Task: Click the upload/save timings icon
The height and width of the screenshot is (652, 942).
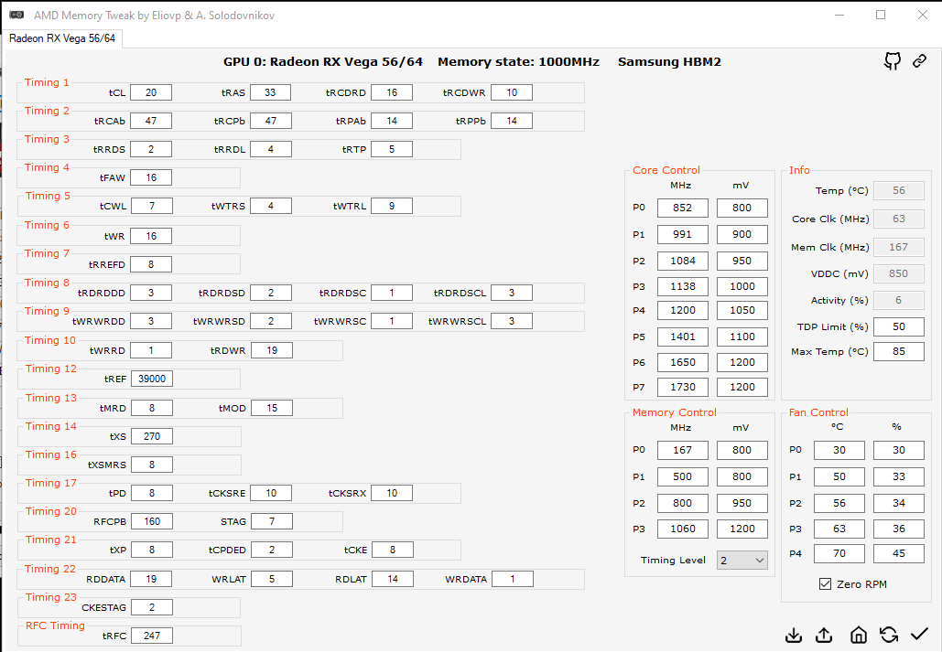Action: click(824, 635)
